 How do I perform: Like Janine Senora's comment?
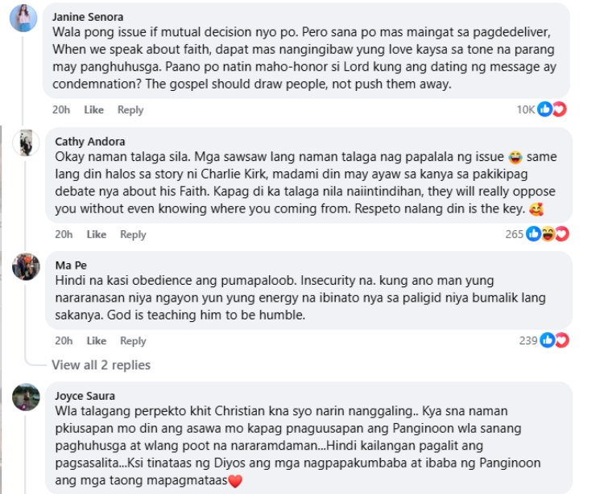coord(94,109)
